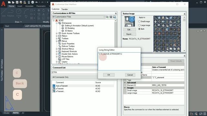Viewport: 207px width, 116px height.
Task: Select the LISP Files tree item
Action: pyautogui.click(x=65, y=59)
